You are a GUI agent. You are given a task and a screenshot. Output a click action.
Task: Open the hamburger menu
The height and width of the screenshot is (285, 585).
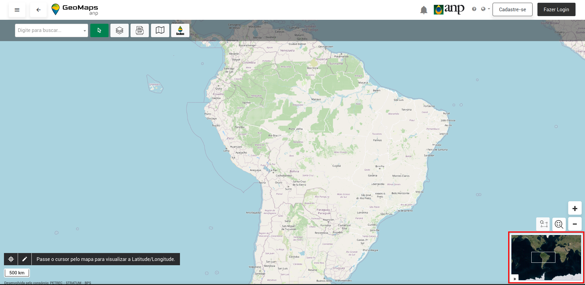pyautogui.click(x=17, y=10)
